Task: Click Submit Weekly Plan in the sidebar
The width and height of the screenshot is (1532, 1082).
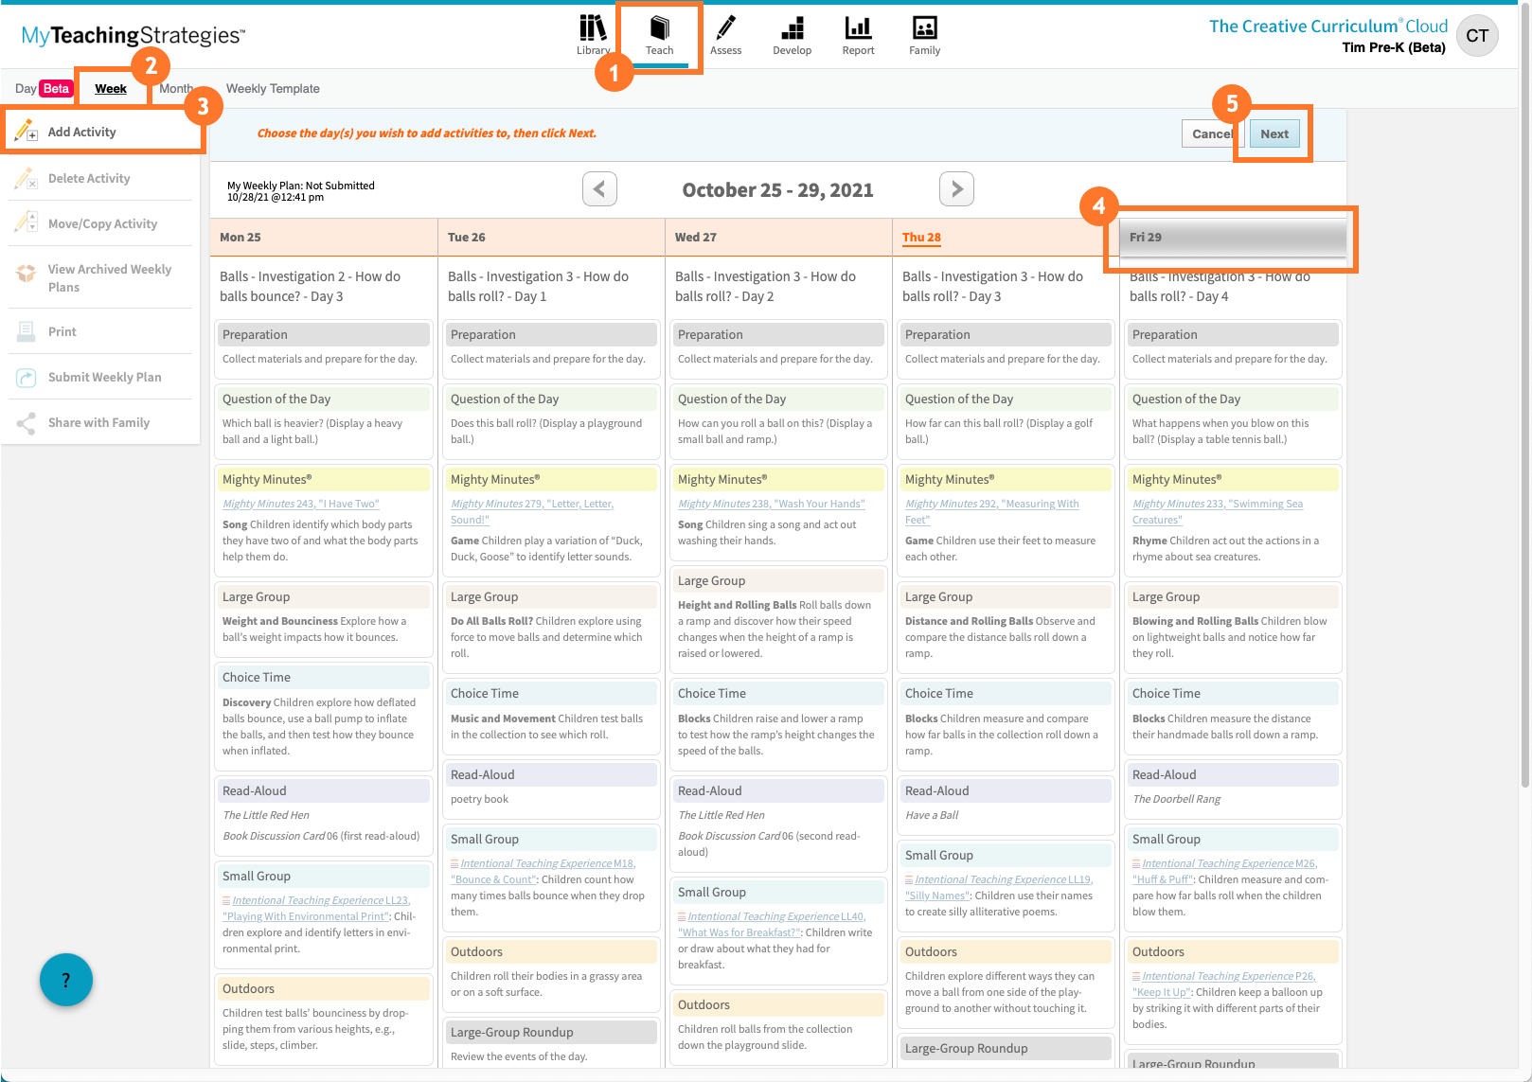Action: pos(100,377)
